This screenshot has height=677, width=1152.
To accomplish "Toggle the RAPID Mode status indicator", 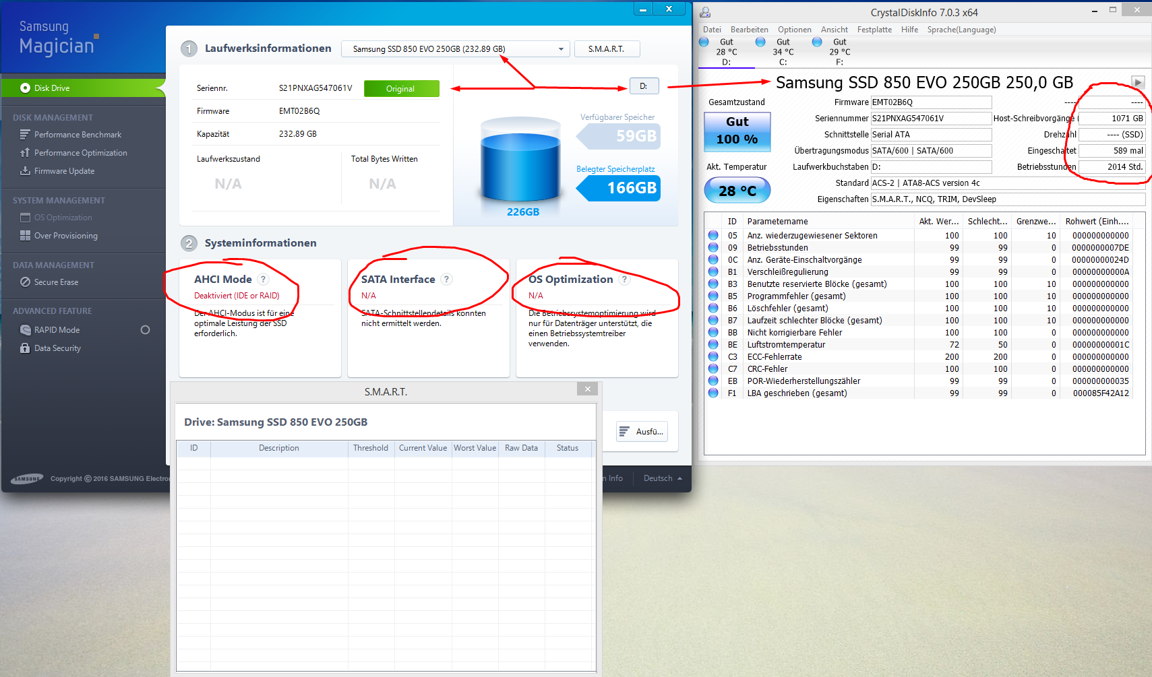I will (145, 330).
